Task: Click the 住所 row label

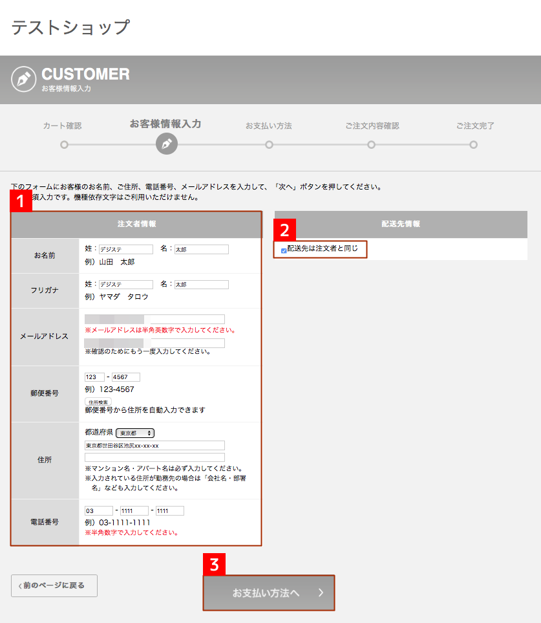Action: click(x=45, y=460)
